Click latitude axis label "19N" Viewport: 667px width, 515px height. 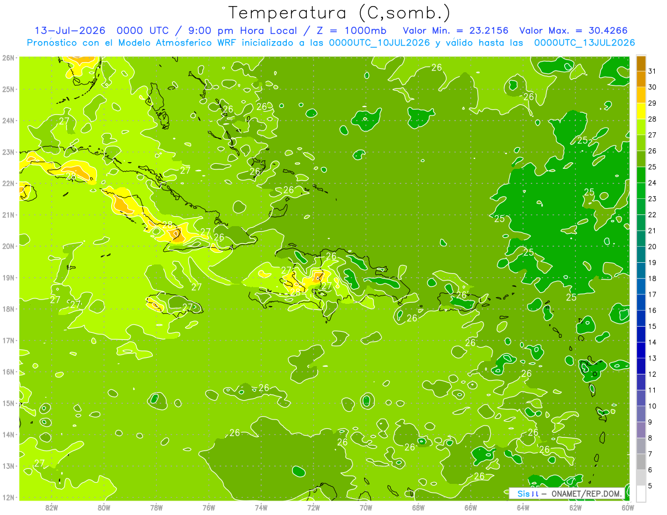pyautogui.click(x=8, y=277)
